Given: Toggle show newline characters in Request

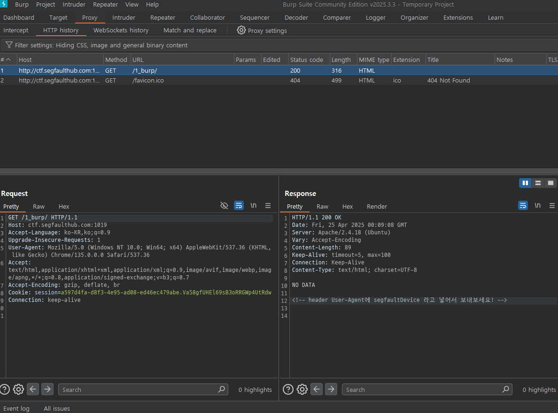Looking at the screenshot, I should 253,205.
